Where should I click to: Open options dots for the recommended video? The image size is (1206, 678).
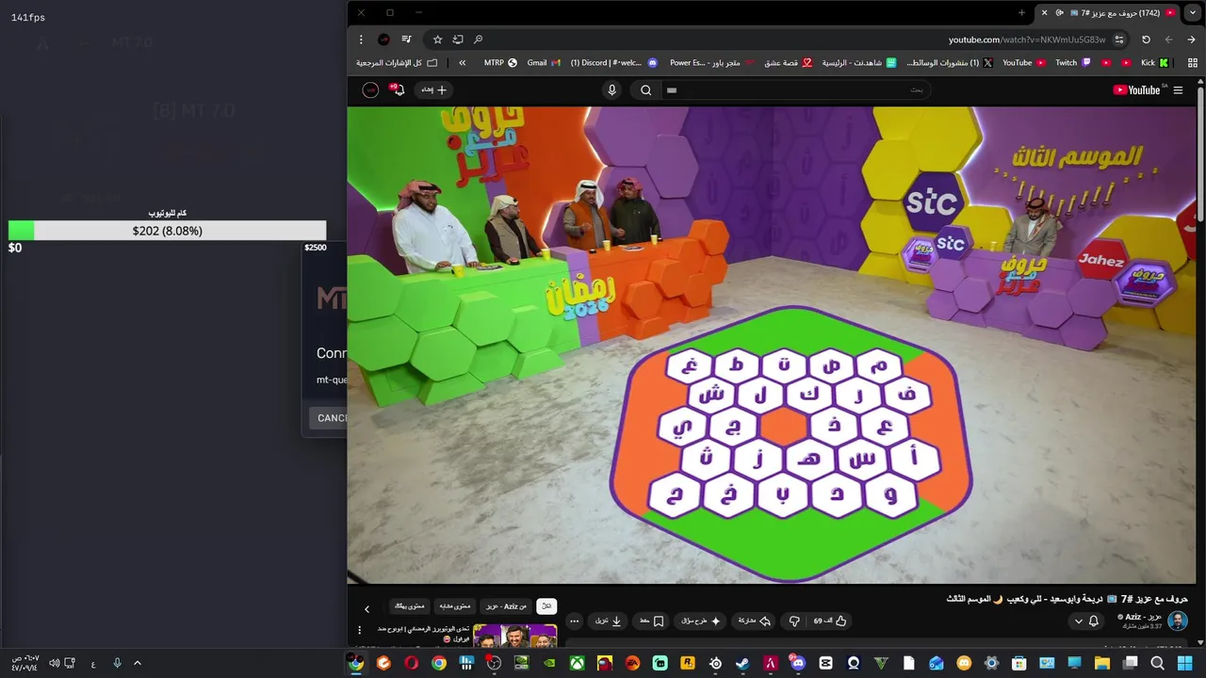(x=359, y=630)
